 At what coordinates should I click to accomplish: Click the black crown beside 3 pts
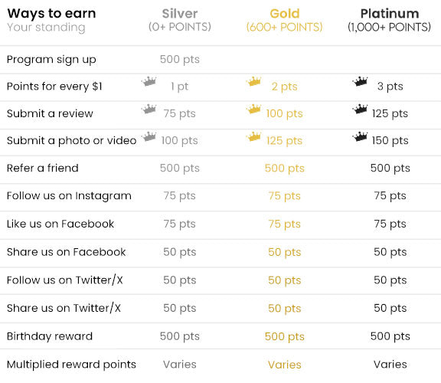(360, 82)
